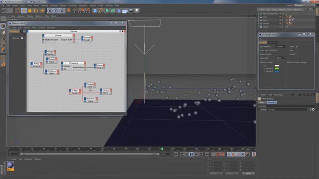
Task: Open the deformer objects icon
Action: (x=119, y=10)
